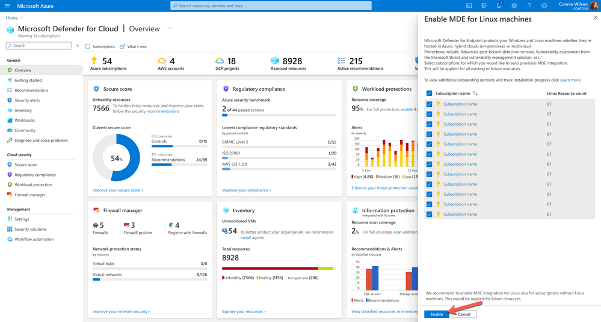The height and width of the screenshot is (322, 601).
Task: Click the Security alerts shield icon in sidebar
Action: coord(10,100)
